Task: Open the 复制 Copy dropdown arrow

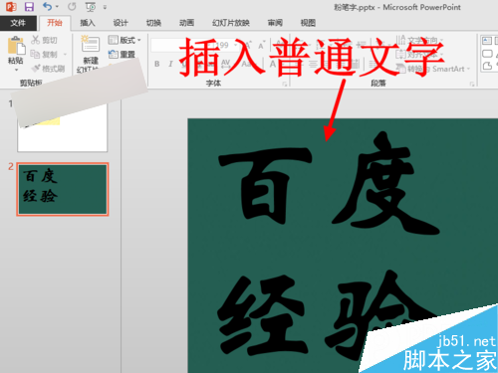Action: [65, 55]
